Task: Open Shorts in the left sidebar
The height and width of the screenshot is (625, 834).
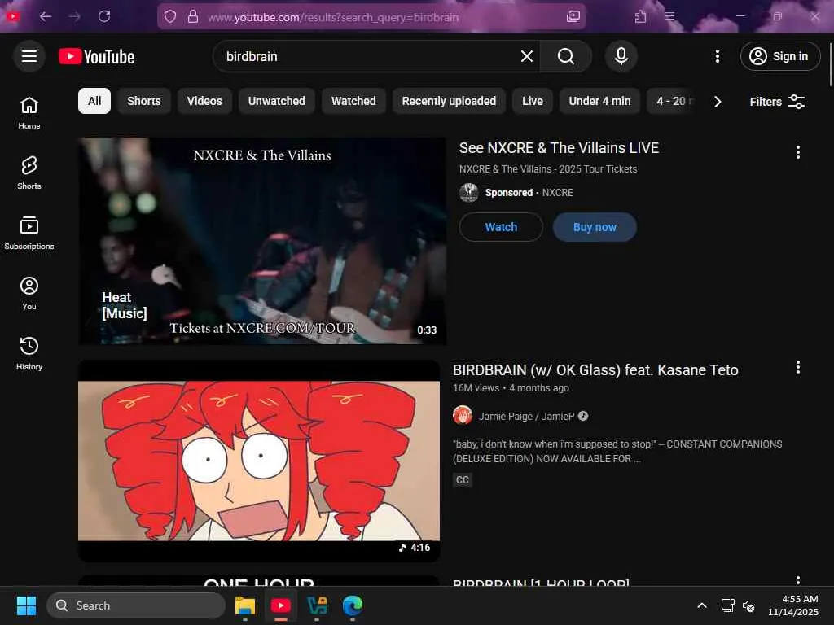Action: 29,173
